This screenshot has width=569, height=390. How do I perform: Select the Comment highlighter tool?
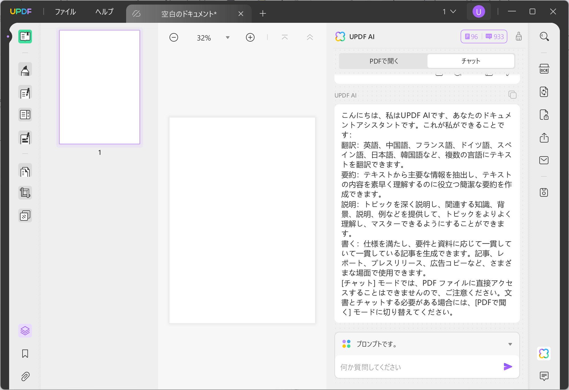25,69
